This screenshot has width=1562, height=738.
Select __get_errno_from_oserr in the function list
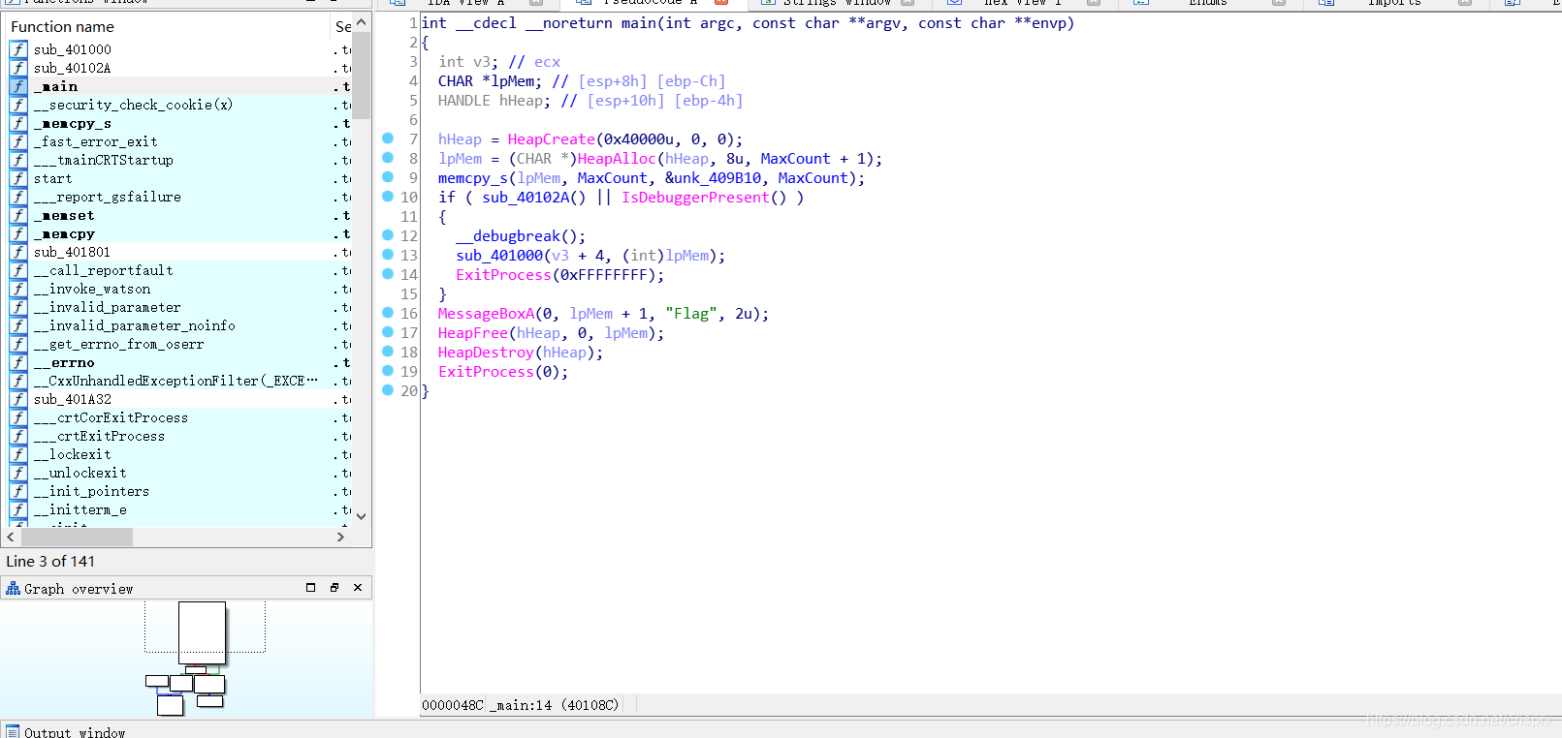[x=118, y=344]
